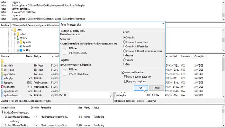Select wp-content folder icon
This screenshot has width=225, height=128.
[x=2, y=70]
